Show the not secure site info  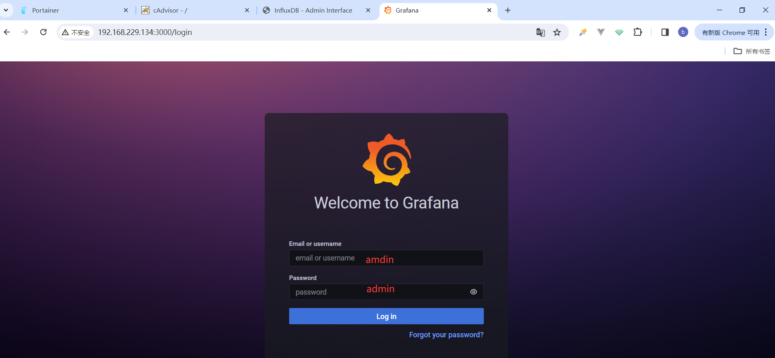click(76, 32)
